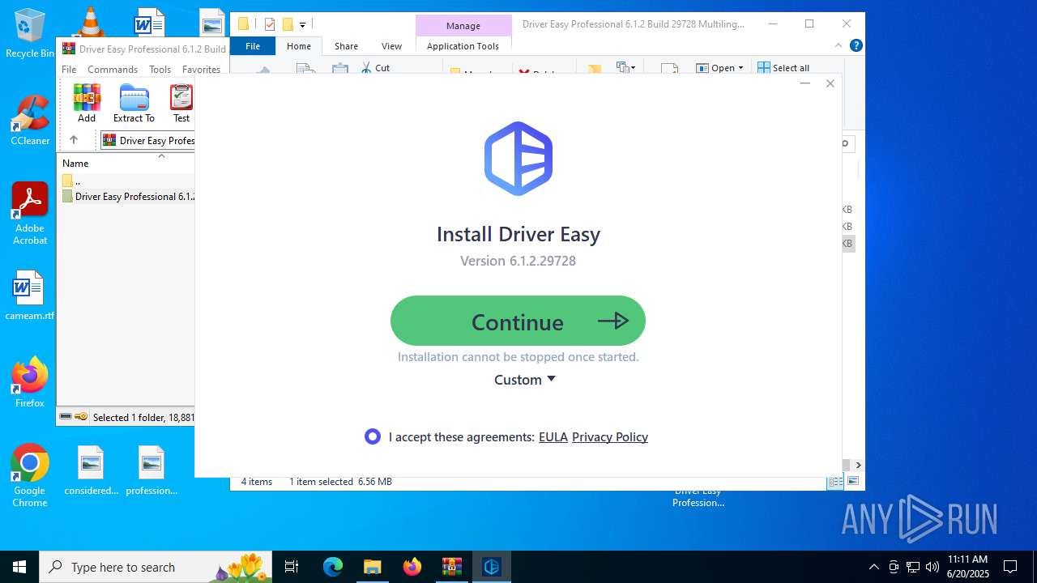Open the Privacy Policy link
This screenshot has width=1037, height=583.
[610, 437]
